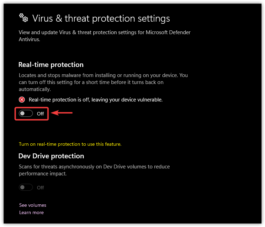Click the Real-time protection is off warning text
Image resolution: width=265 pixels, height=227 pixels.
[x=96, y=100]
